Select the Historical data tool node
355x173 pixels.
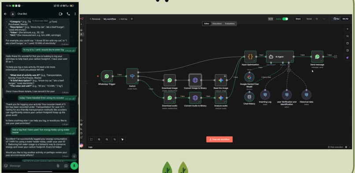tap(306, 95)
